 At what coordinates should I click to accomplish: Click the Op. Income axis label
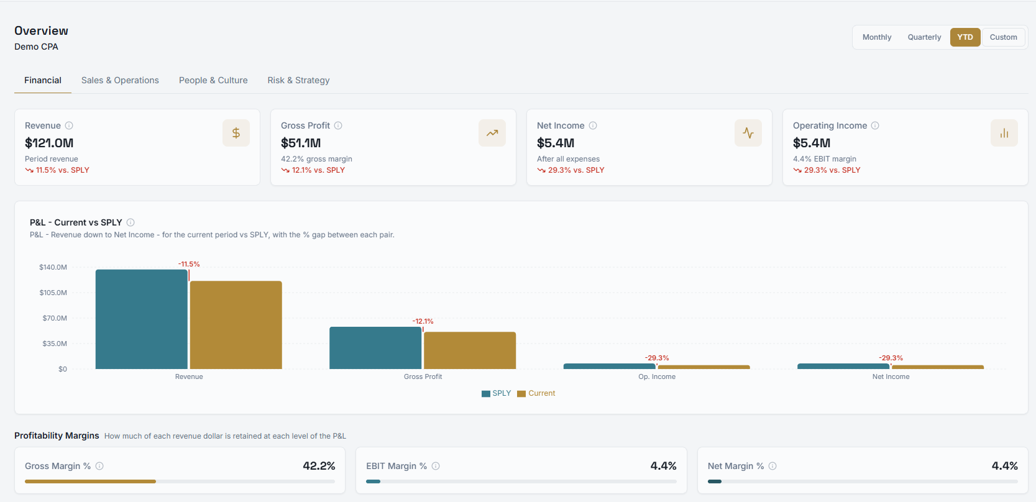tap(657, 376)
